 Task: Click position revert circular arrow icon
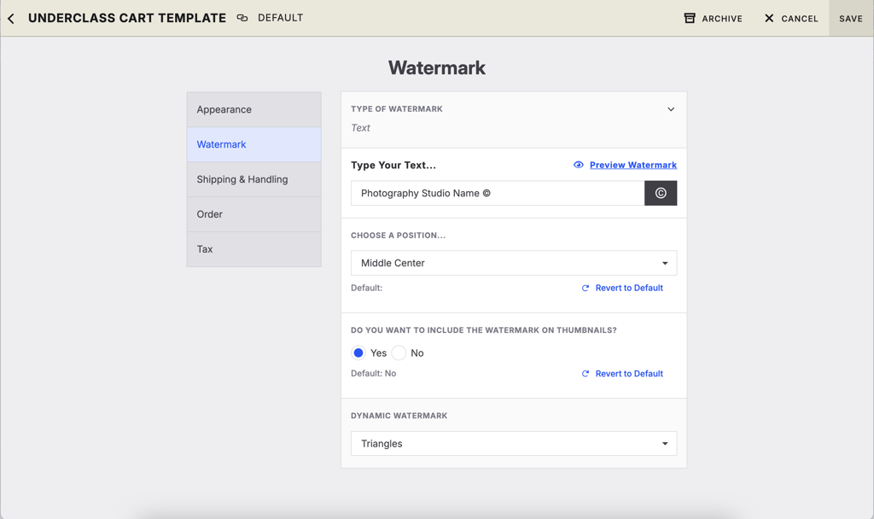click(586, 289)
